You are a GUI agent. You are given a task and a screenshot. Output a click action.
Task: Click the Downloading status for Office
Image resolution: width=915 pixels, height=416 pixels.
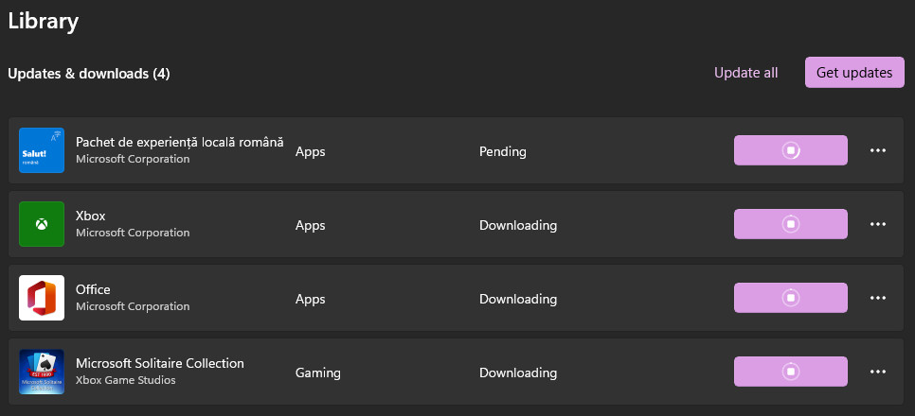[517, 299]
